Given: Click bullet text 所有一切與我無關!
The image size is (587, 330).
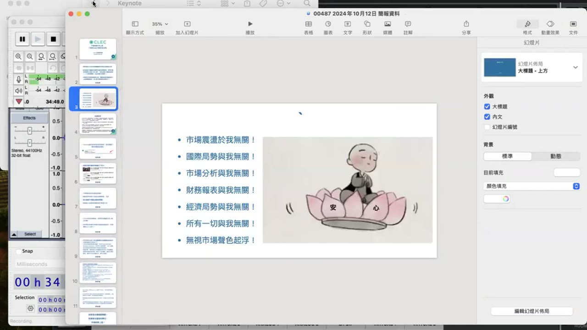Looking at the screenshot, I should [221, 224].
